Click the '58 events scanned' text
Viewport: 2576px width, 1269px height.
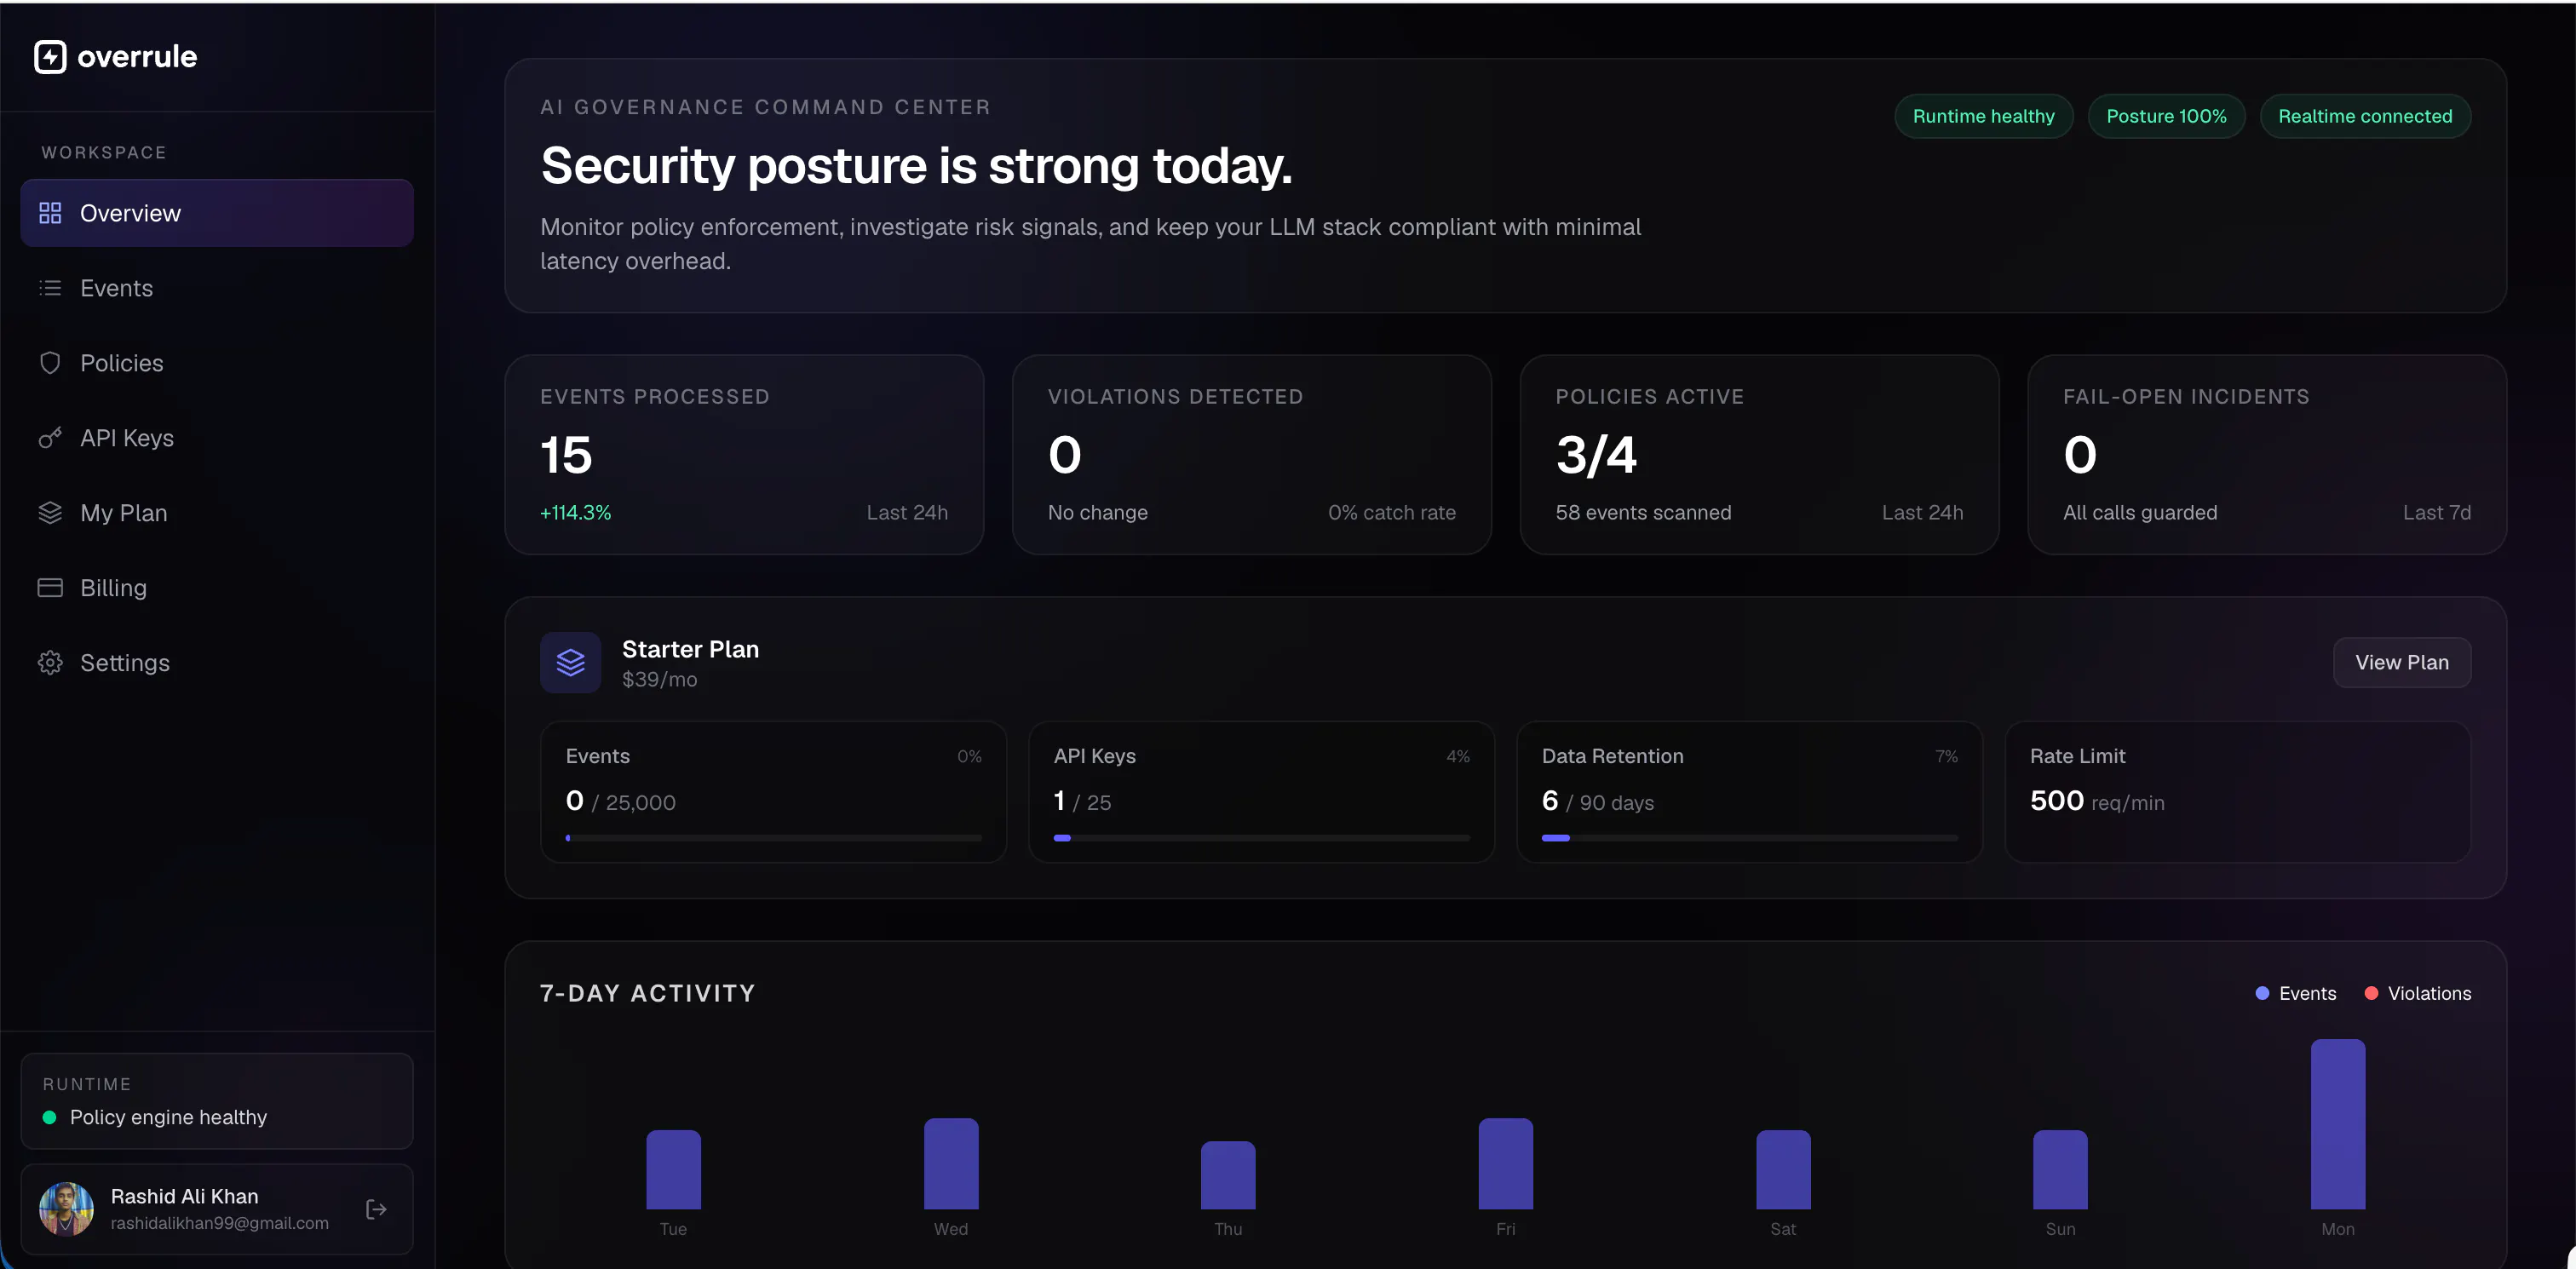(x=1643, y=512)
